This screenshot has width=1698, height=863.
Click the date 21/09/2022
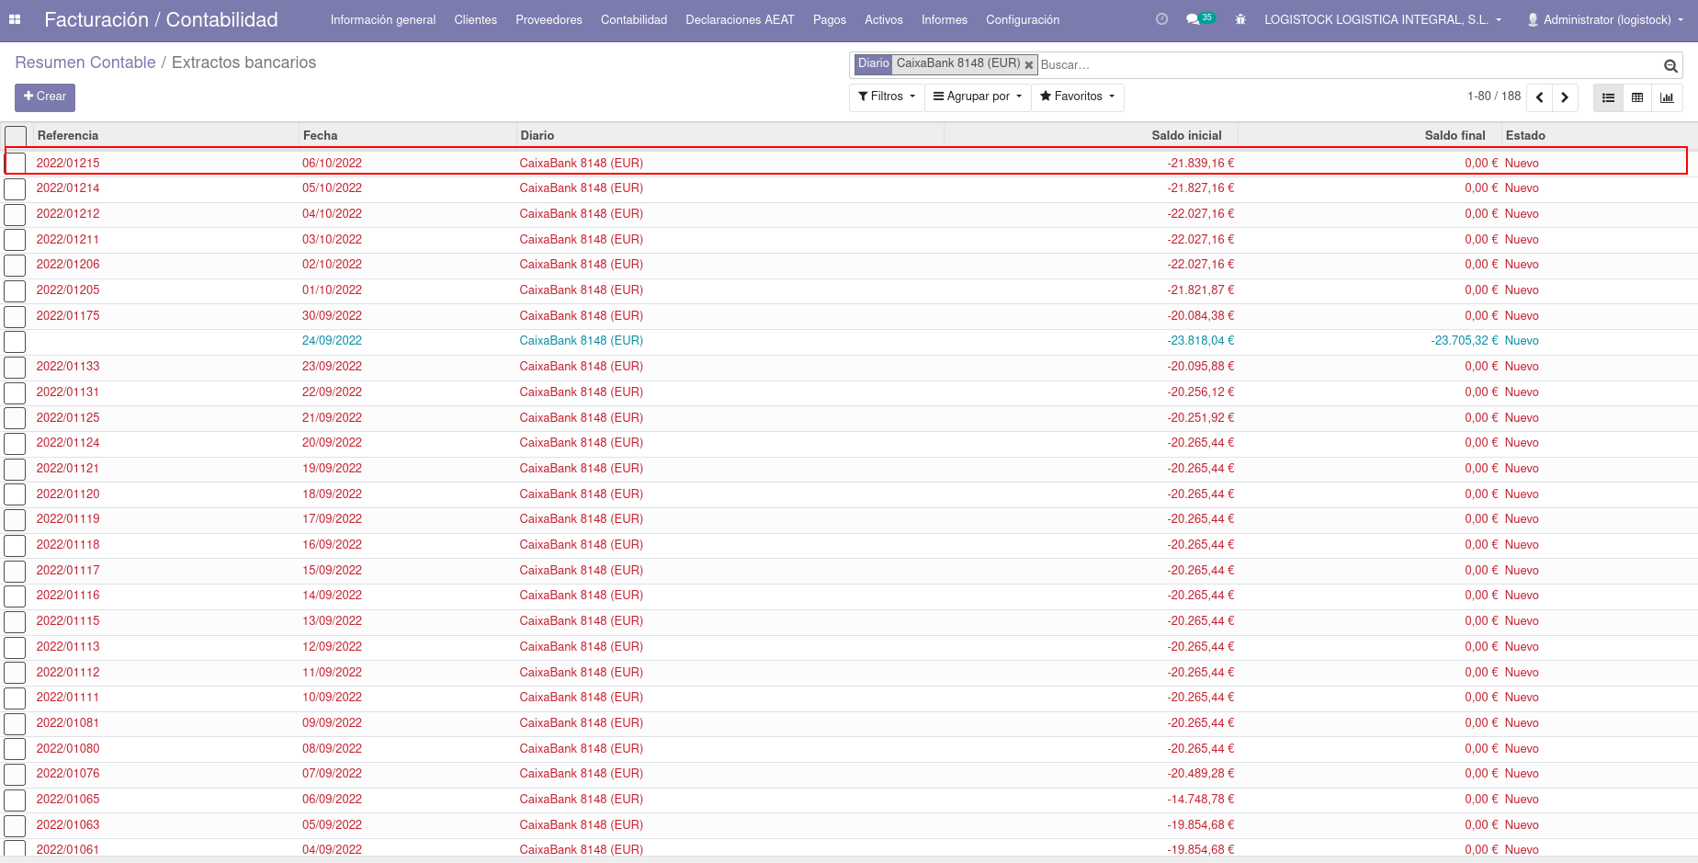[x=333, y=417]
